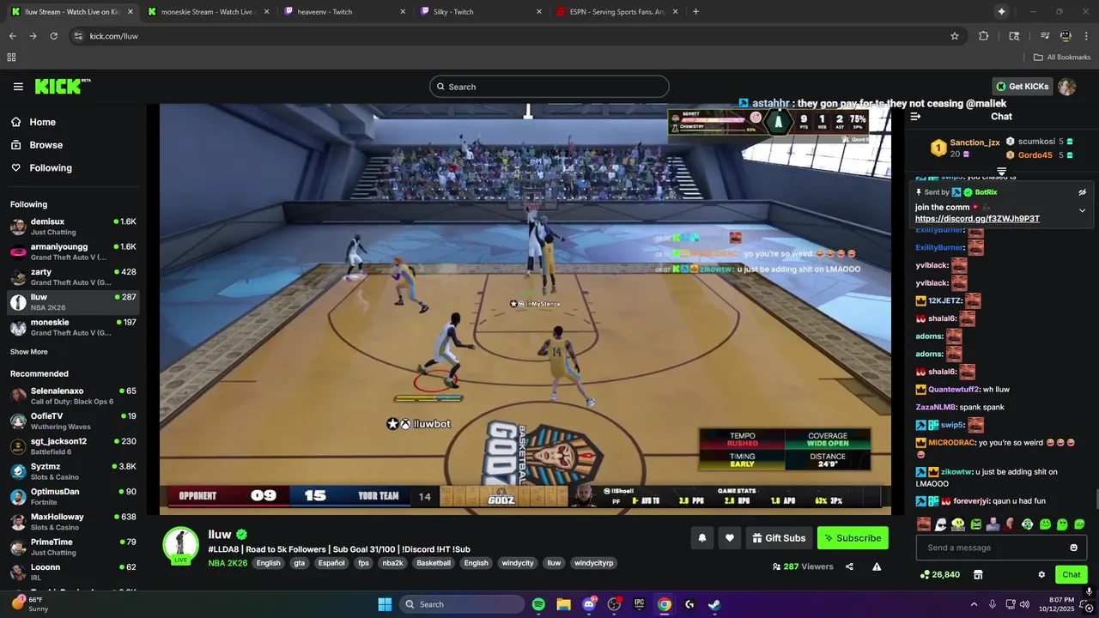Report stream with warning triangle icon
The height and width of the screenshot is (618, 1099).
(877, 566)
